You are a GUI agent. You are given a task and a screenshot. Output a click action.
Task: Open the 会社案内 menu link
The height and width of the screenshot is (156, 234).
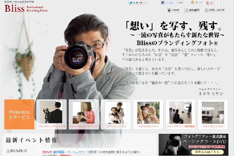click(194, 10)
